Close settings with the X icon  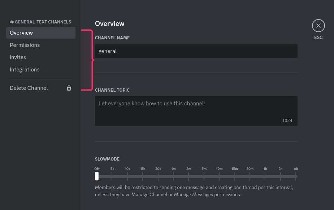pyautogui.click(x=318, y=26)
